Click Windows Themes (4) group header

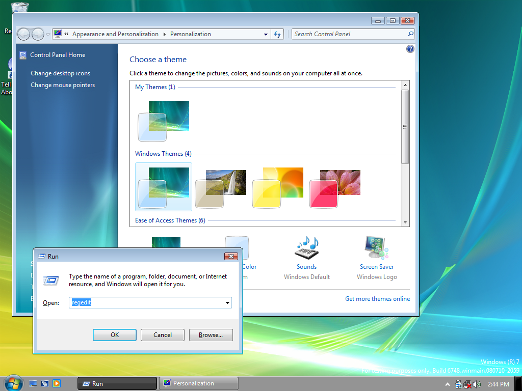coord(163,154)
